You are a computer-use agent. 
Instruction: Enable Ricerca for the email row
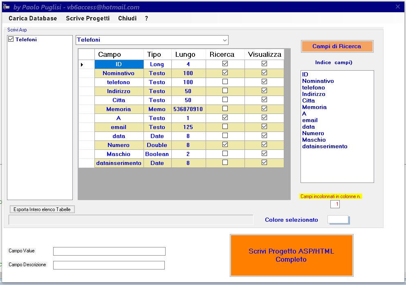click(225, 127)
